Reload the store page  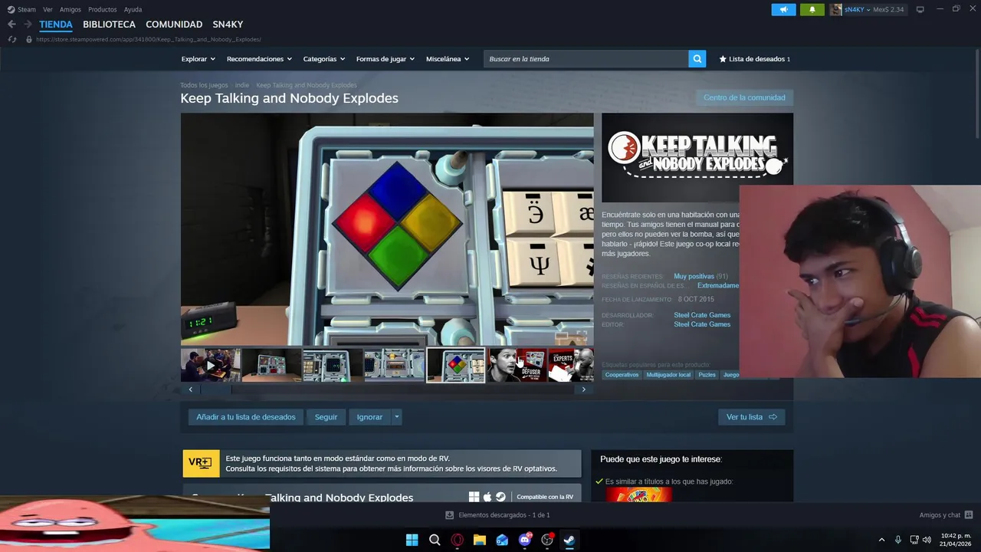12,39
